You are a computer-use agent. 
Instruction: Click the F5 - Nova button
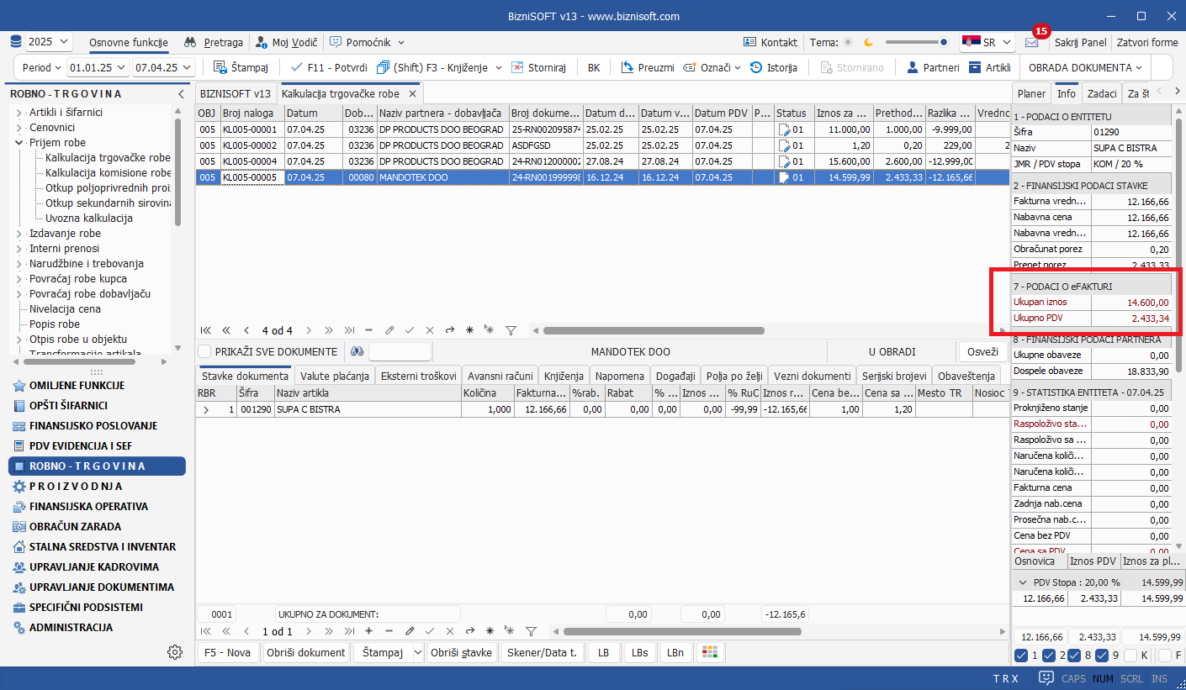[227, 652]
